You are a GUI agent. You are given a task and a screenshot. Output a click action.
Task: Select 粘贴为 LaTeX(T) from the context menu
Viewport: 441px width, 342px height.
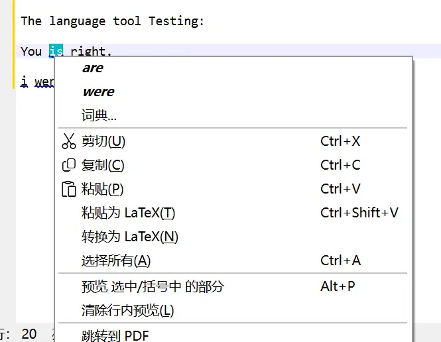(128, 213)
